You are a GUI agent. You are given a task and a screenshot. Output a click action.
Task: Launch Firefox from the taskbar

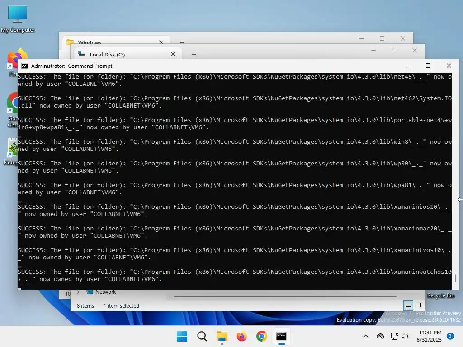241,336
